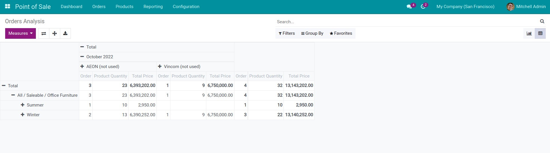Click the flip axis icon
Viewport: 550px width, 153px height.
[x=44, y=33]
